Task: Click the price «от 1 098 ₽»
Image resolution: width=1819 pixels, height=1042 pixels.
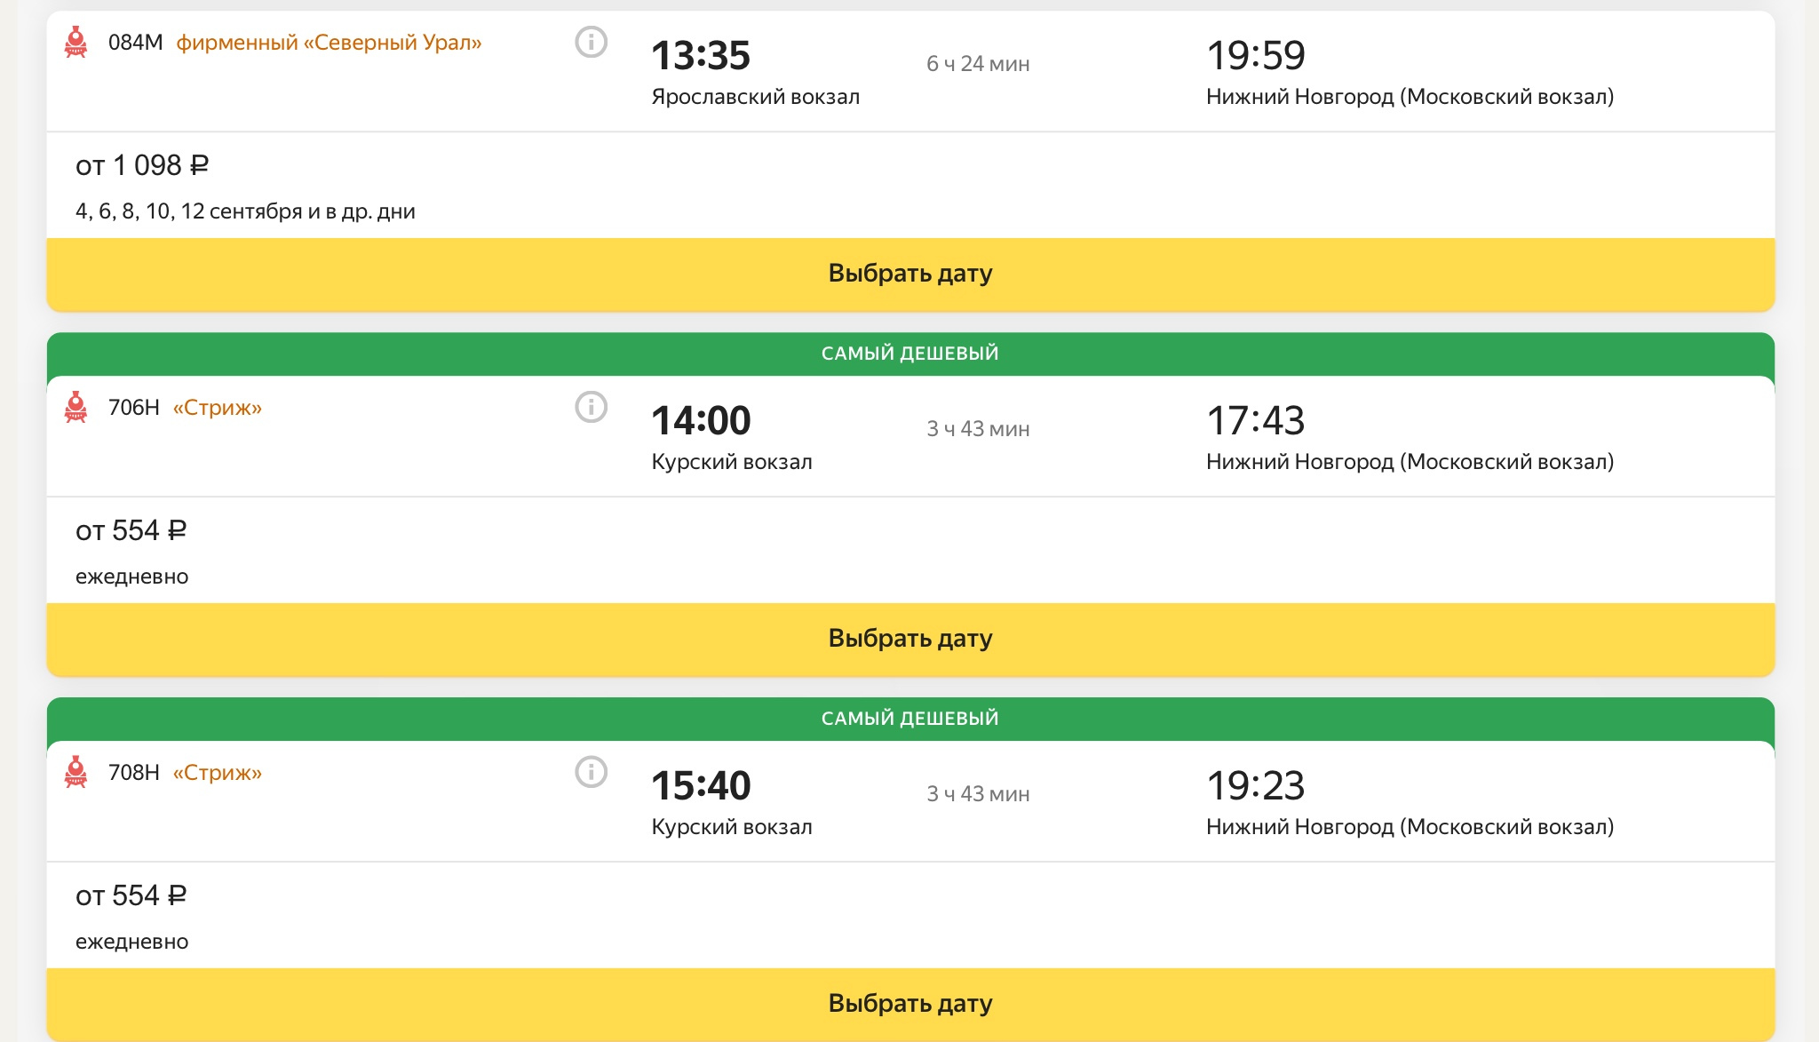Action: 142,165
